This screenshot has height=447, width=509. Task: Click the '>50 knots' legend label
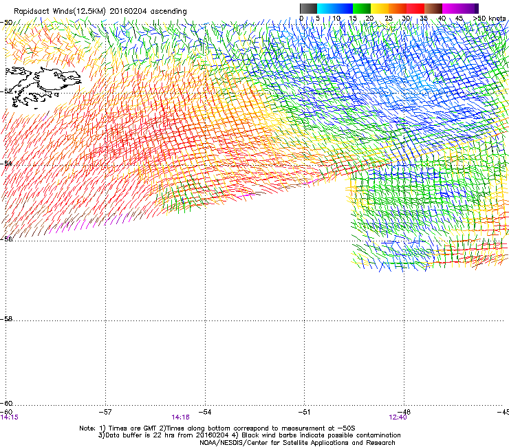(490, 18)
